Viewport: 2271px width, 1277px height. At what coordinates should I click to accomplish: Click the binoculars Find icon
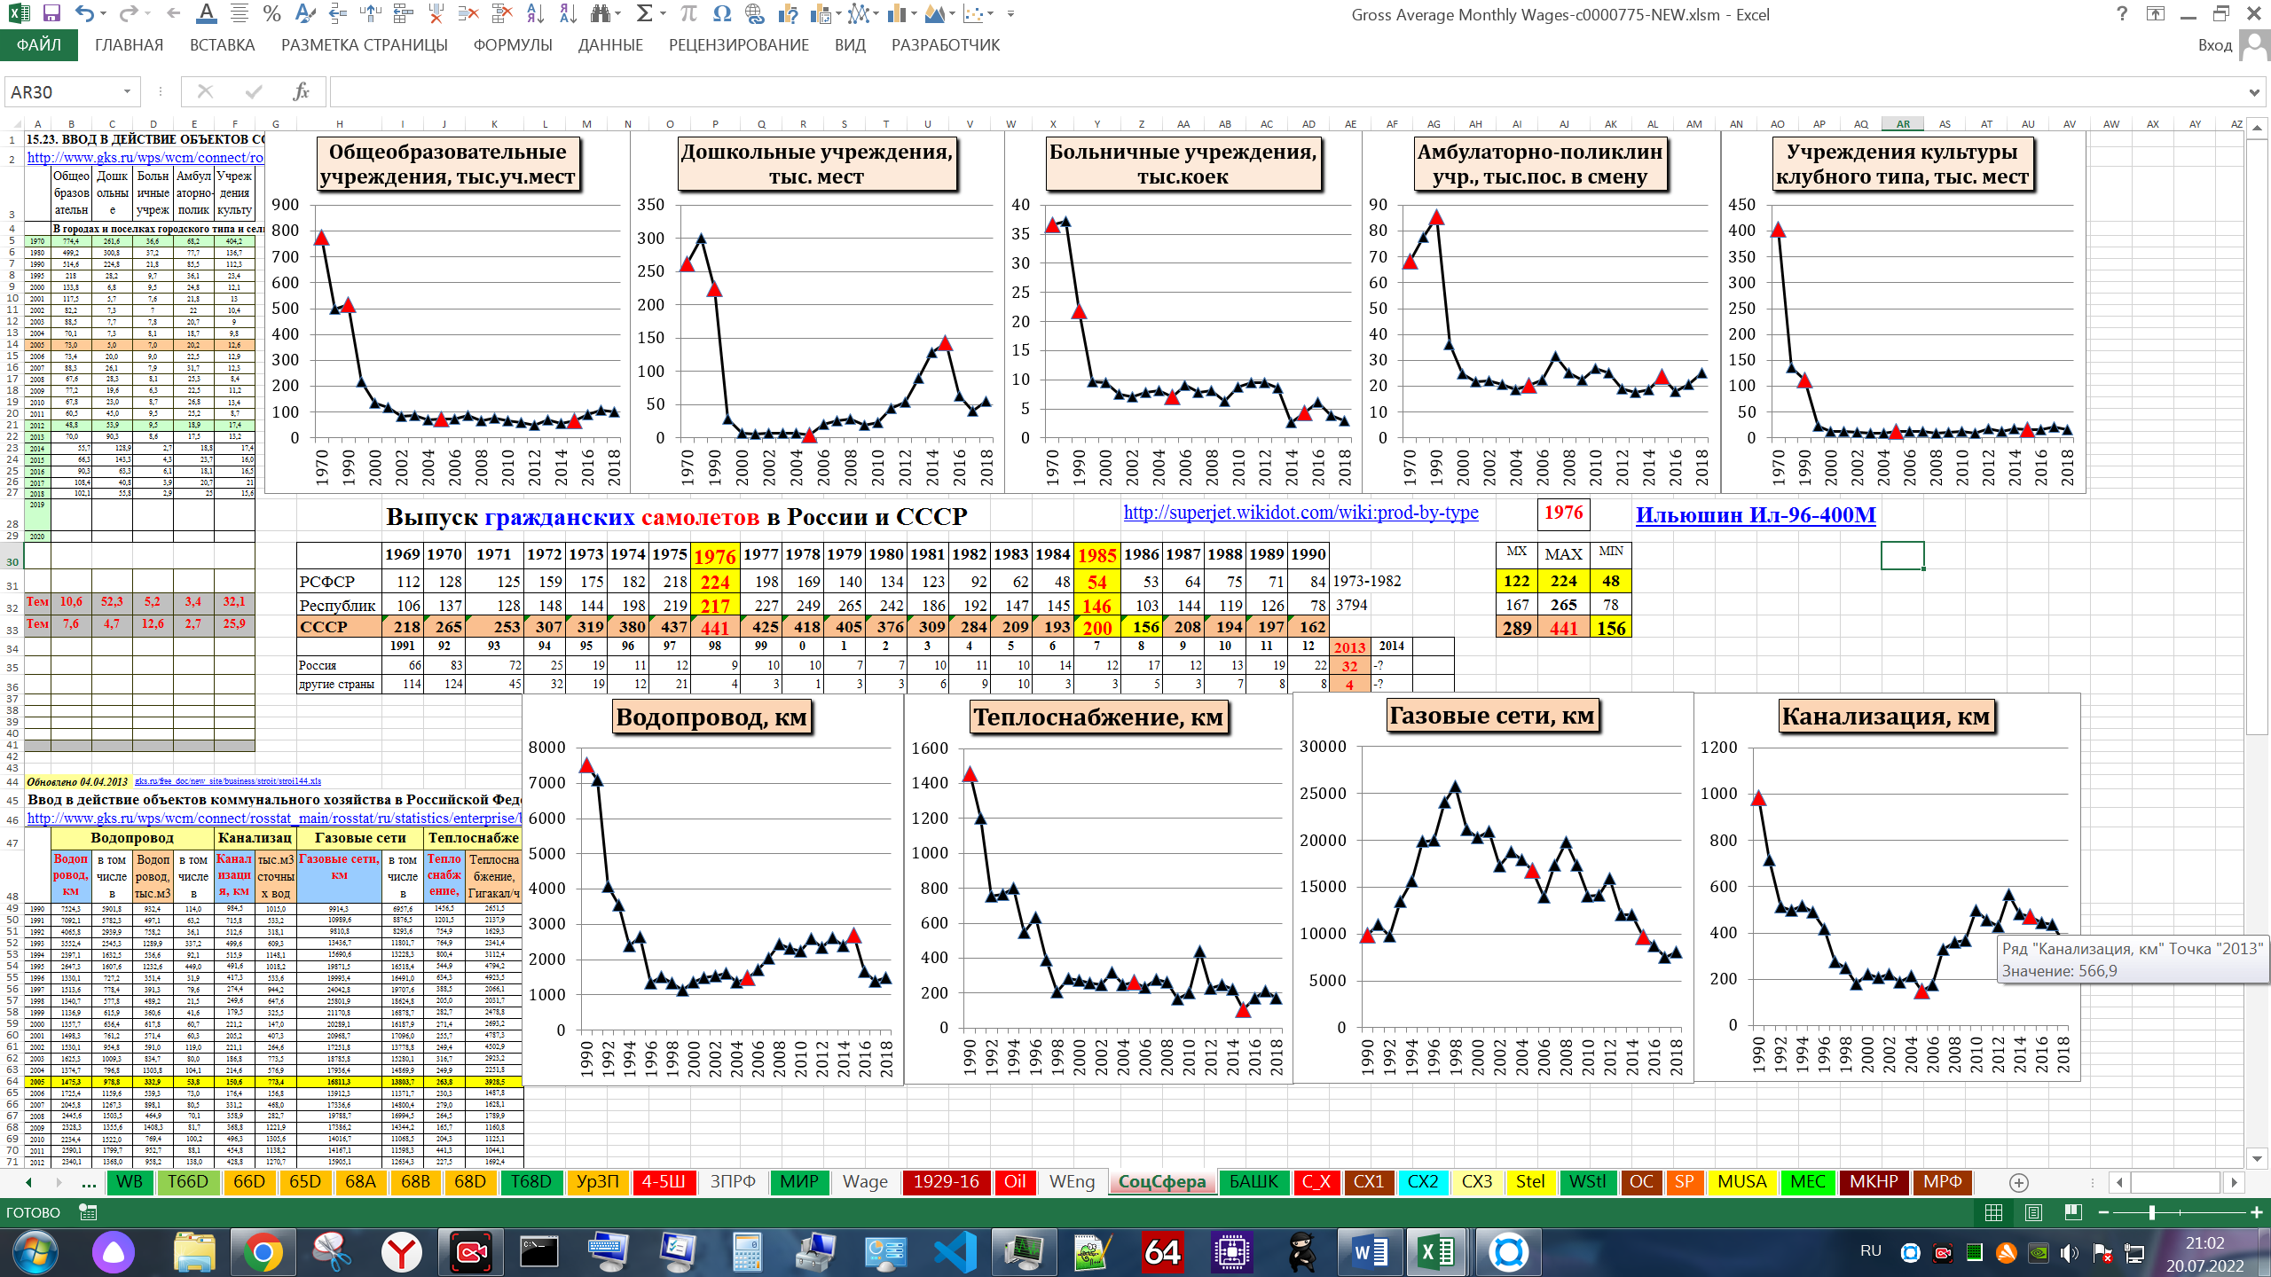click(x=601, y=14)
